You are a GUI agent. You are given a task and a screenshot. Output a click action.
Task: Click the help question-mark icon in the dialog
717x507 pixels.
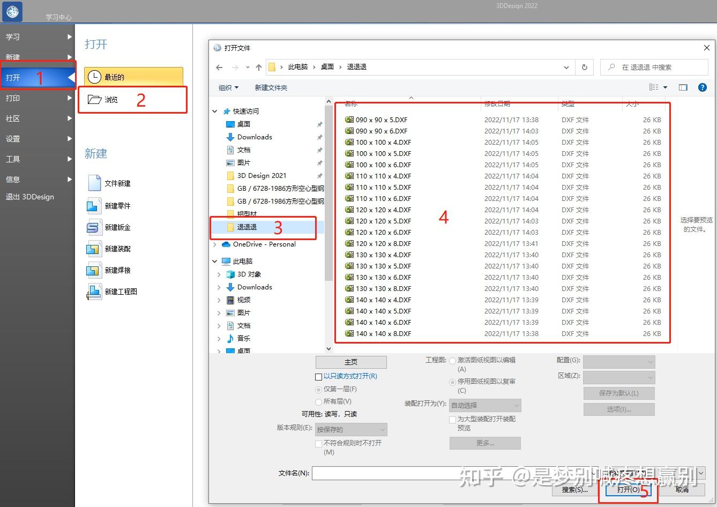click(702, 87)
